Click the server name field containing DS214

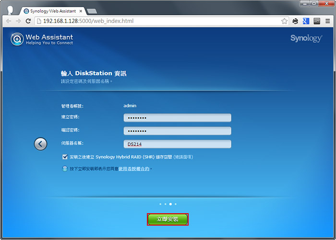[177, 144]
